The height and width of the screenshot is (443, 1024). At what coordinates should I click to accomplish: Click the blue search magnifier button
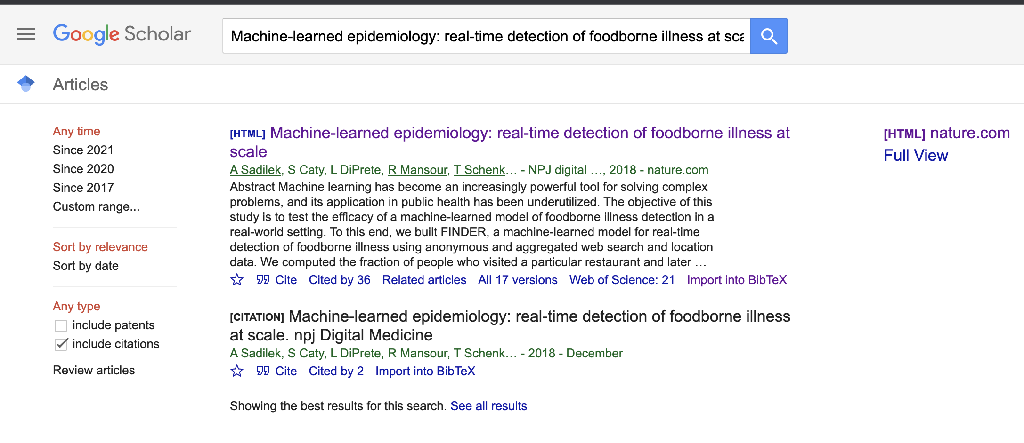(769, 36)
